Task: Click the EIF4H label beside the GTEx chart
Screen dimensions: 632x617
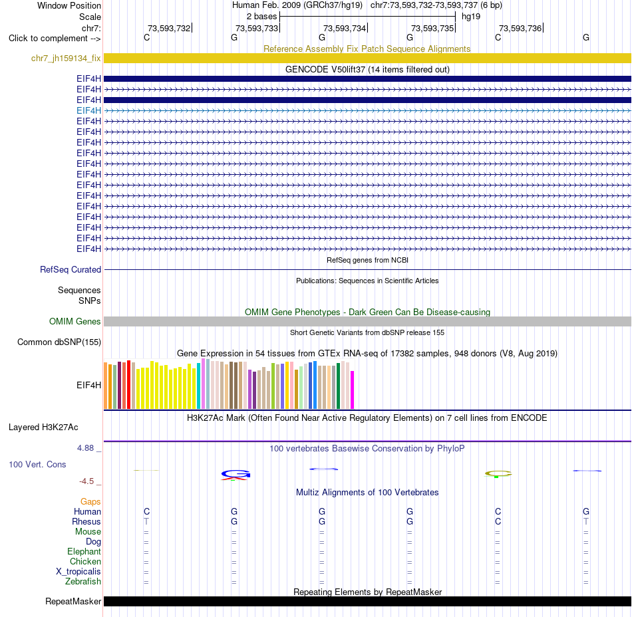Action: pos(88,386)
